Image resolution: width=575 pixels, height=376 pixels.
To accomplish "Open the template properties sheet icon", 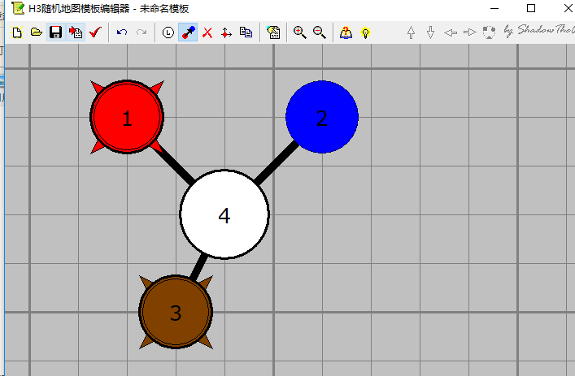I will tap(273, 32).
